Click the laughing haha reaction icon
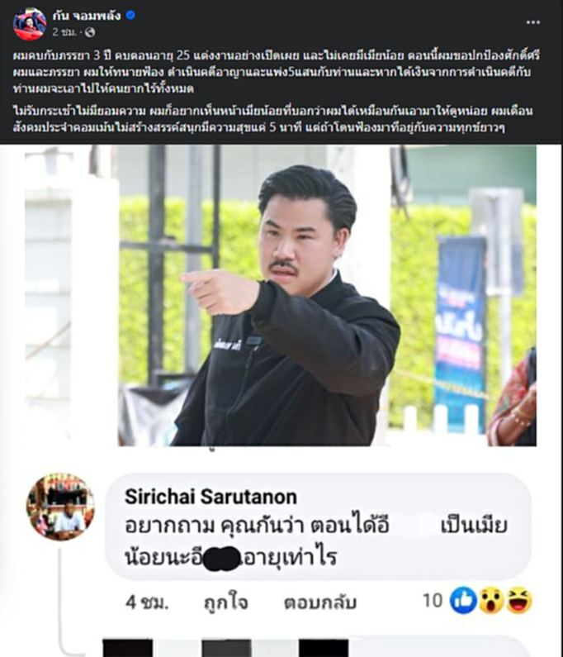Screen dimensions: 563x657 pos(519,601)
